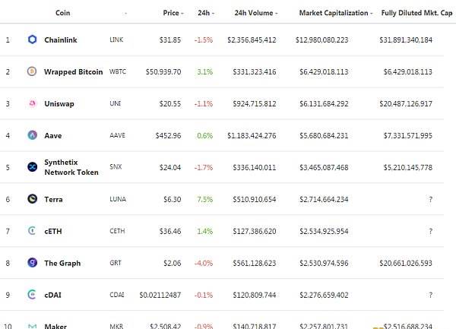456x329 pixels.
Task: Open the cETH coin page
Action: (x=53, y=231)
